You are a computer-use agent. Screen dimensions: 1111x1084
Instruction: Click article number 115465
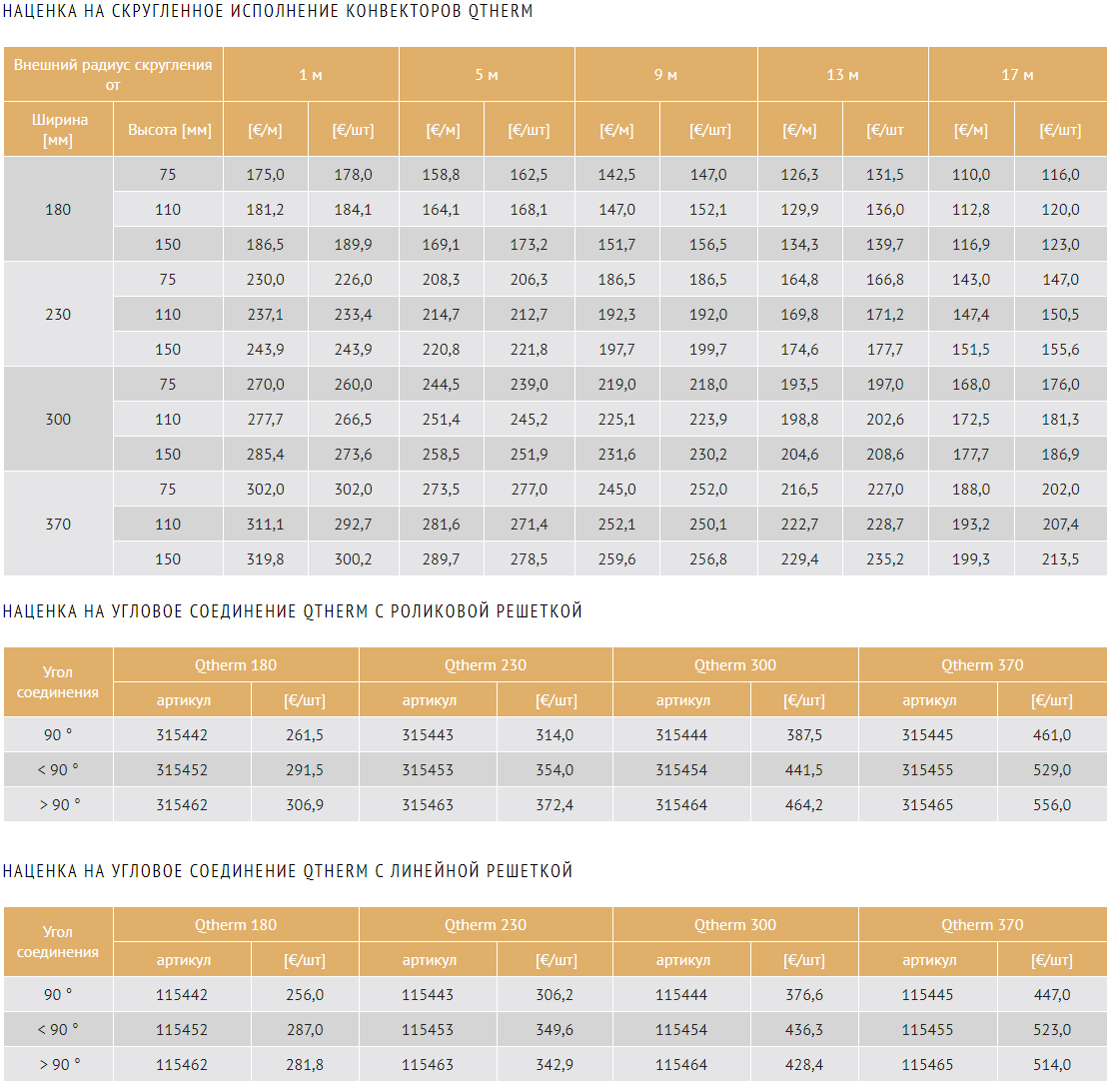click(927, 1064)
